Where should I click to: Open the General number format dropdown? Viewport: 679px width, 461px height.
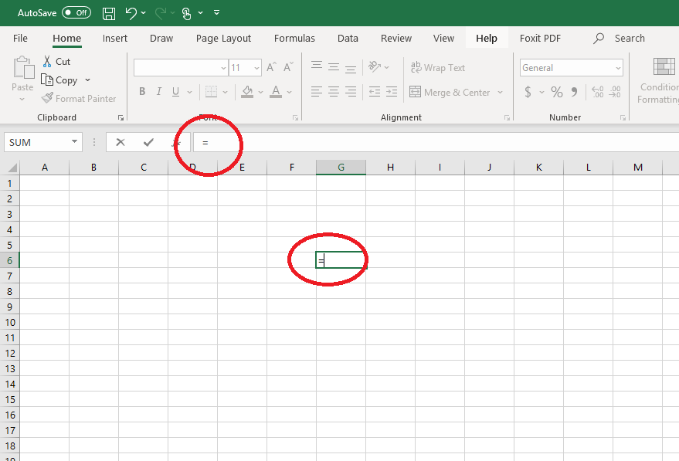click(618, 68)
